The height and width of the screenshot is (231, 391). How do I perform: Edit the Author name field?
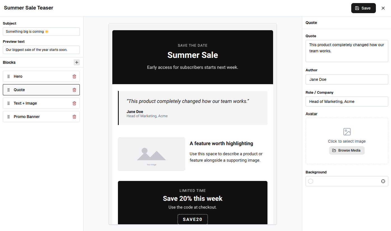pos(347,79)
